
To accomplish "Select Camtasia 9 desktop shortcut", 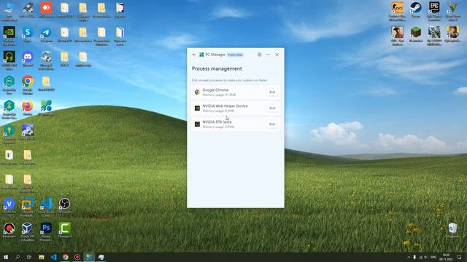I will [64, 230].
